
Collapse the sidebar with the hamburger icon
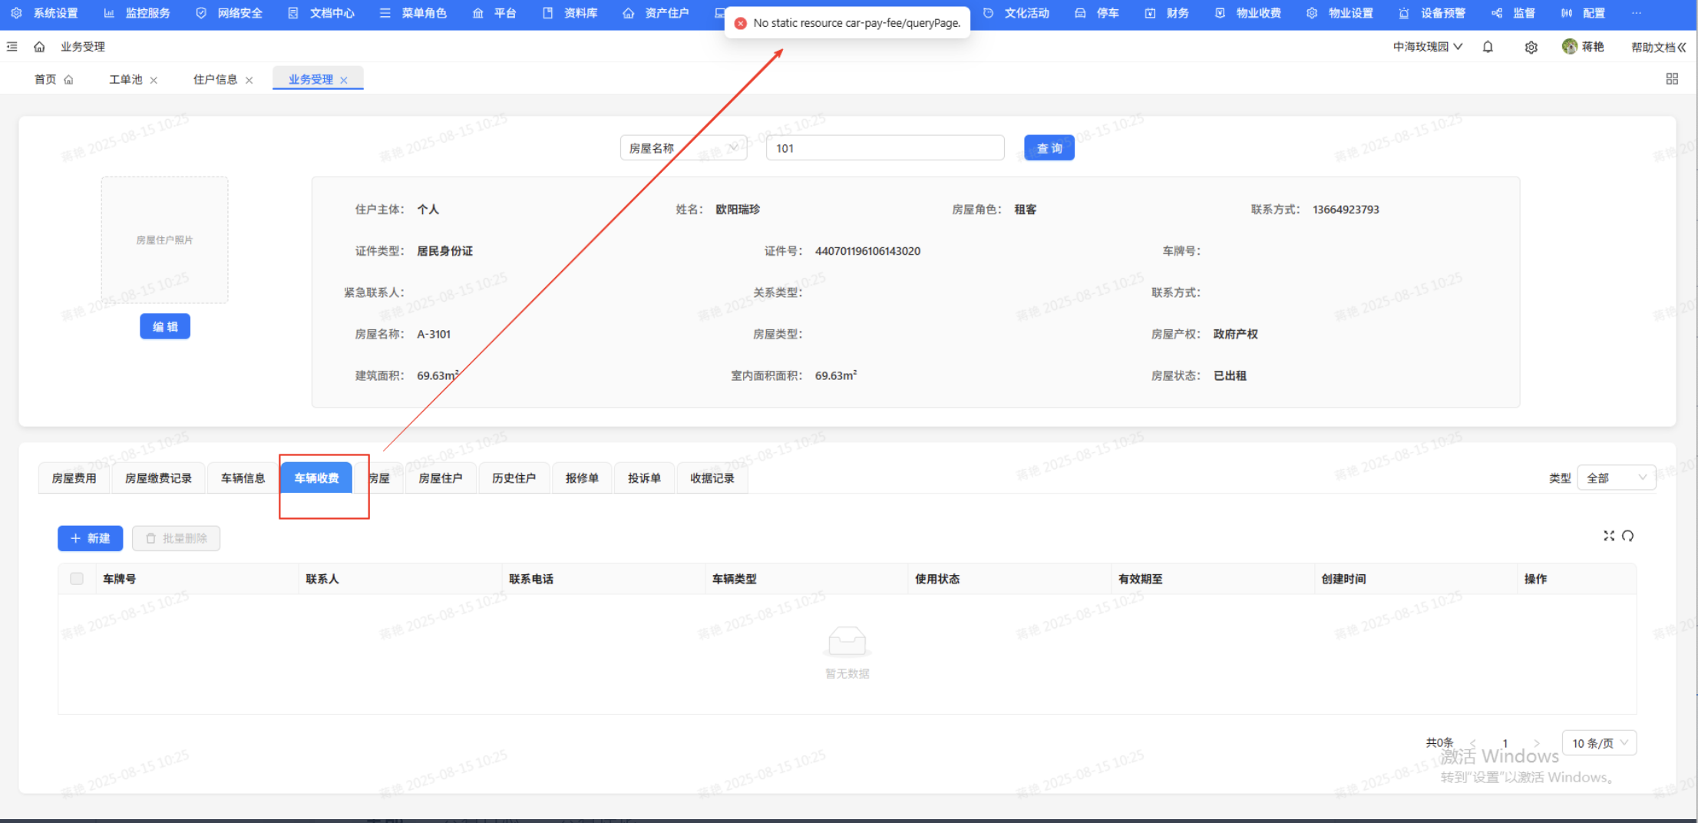click(x=12, y=47)
